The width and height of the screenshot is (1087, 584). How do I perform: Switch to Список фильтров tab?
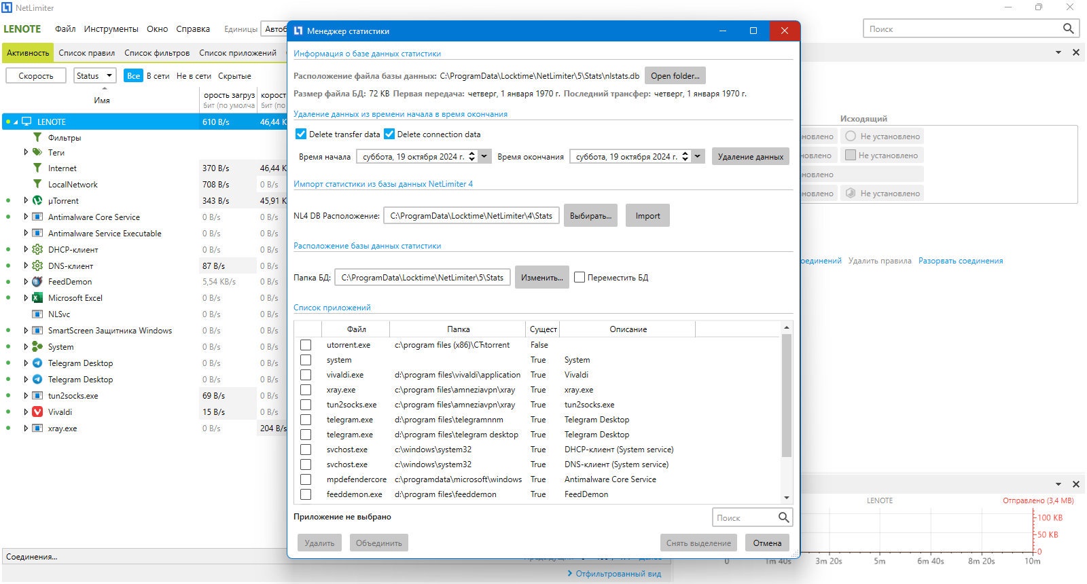pyautogui.click(x=157, y=53)
